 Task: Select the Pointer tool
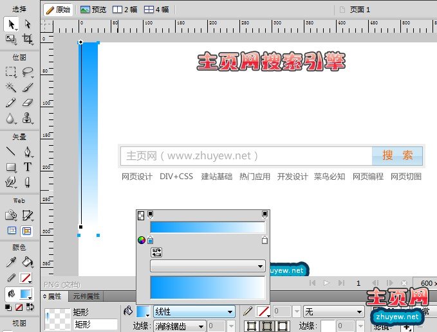pyautogui.click(x=11, y=24)
